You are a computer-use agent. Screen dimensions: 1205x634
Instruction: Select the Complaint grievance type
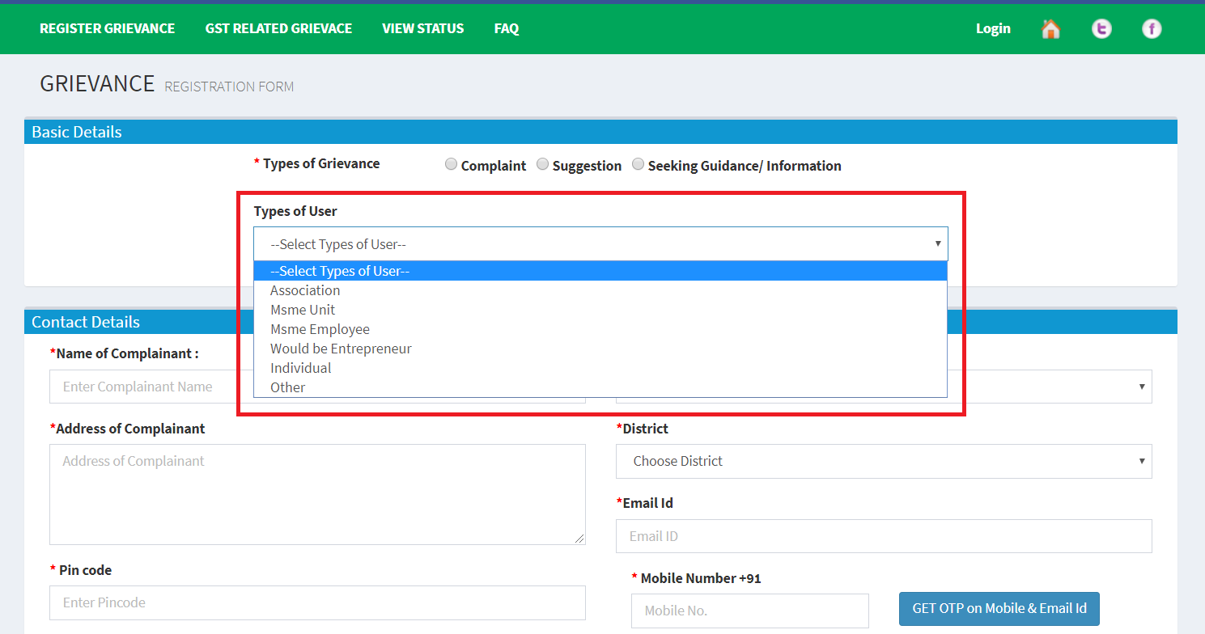(451, 163)
